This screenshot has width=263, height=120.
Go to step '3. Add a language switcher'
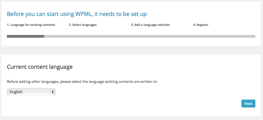(150, 25)
